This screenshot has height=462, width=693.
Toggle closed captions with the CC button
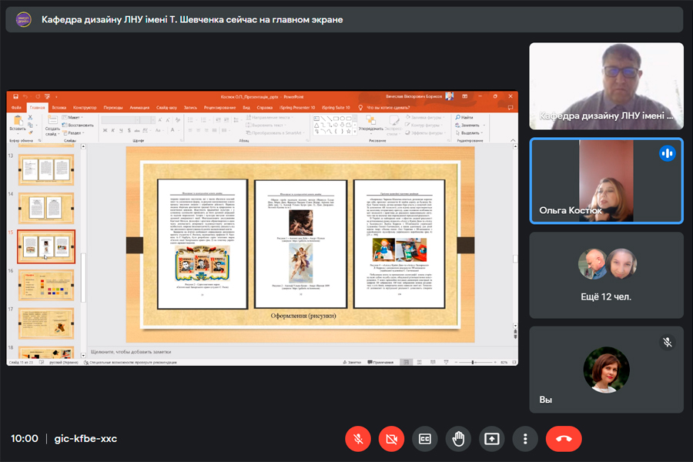(424, 438)
